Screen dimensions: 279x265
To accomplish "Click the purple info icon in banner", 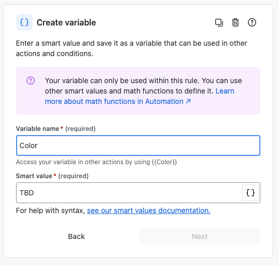I will point(31,81).
